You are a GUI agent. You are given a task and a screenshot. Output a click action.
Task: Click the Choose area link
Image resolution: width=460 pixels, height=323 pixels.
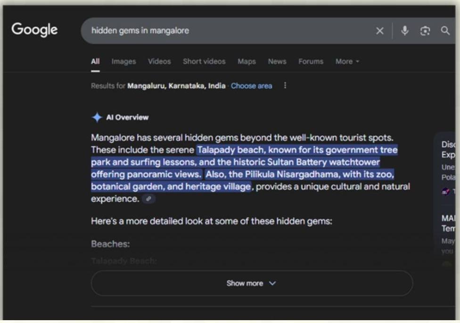(251, 86)
